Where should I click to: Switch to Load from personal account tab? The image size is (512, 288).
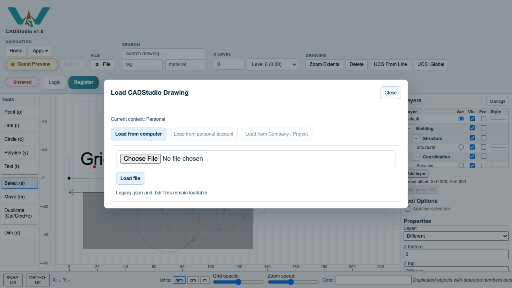[x=204, y=134]
